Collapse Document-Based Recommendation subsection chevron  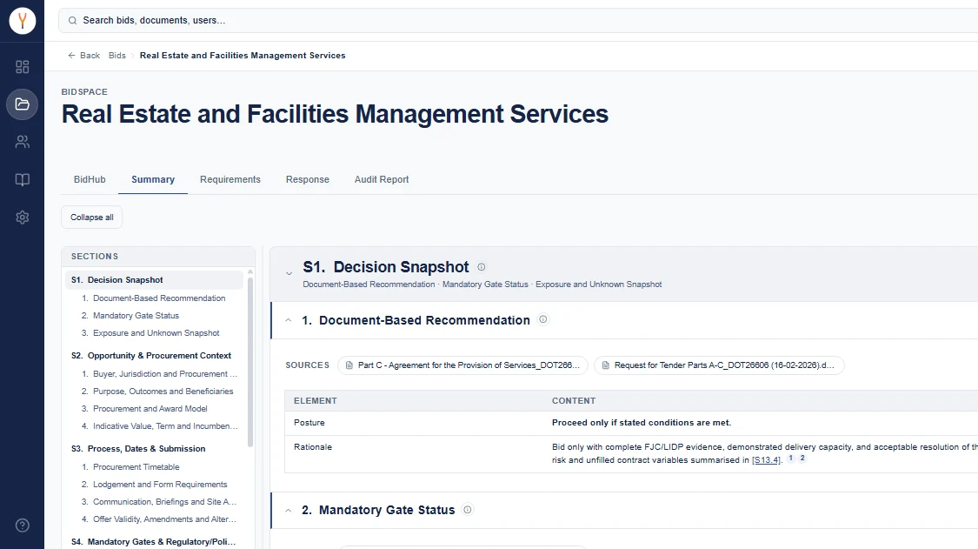pyautogui.click(x=288, y=320)
